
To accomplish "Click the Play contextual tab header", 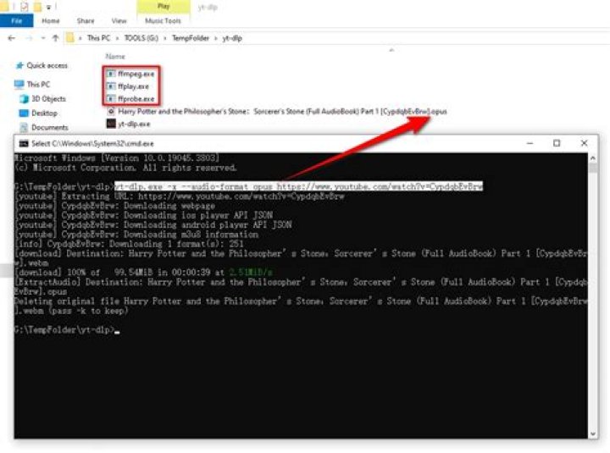I will (x=164, y=6).
